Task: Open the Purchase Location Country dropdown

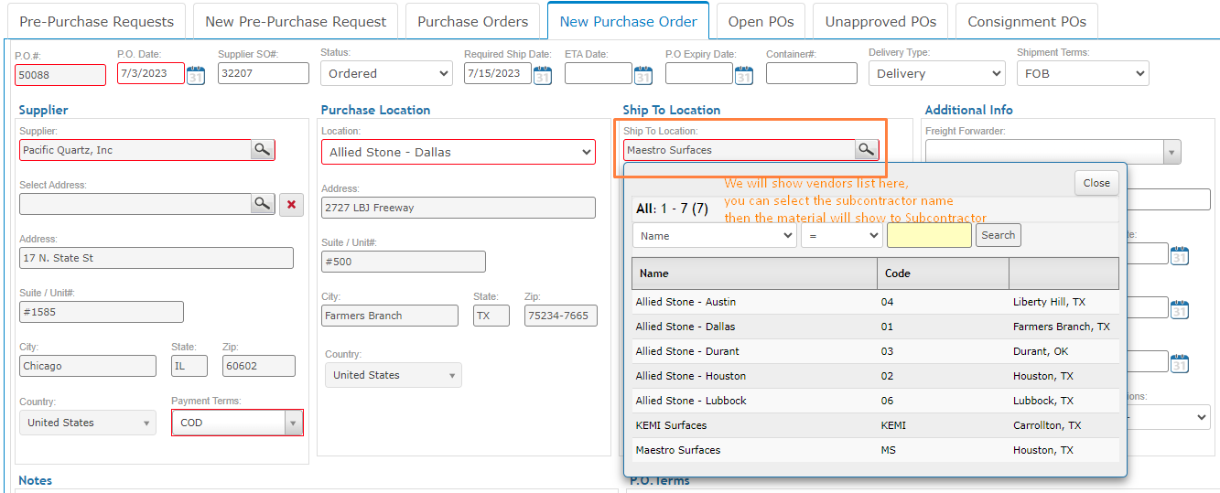Action: click(x=394, y=375)
